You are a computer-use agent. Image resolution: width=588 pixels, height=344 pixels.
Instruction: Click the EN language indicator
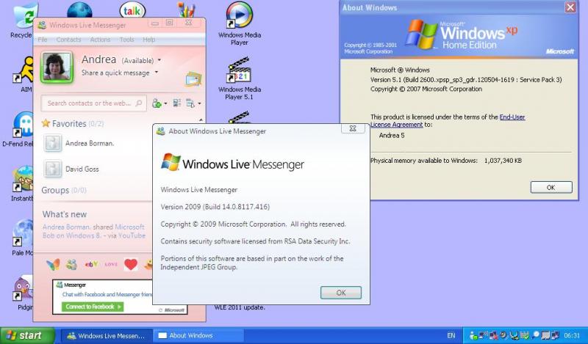[451, 336]
